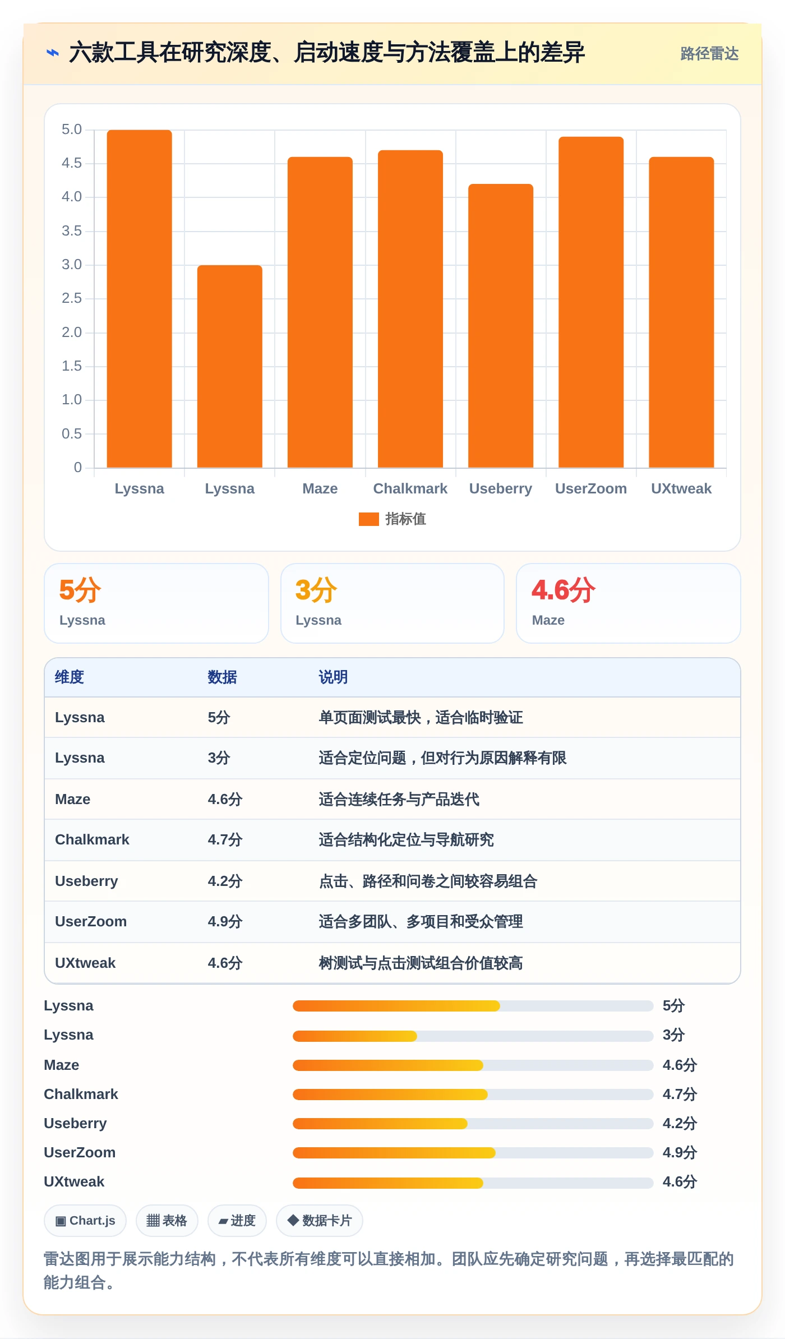This screenshot has height=1339, width=785.
Task: Click the UserZoom x-axis label
Action: [x=591, y=489]
